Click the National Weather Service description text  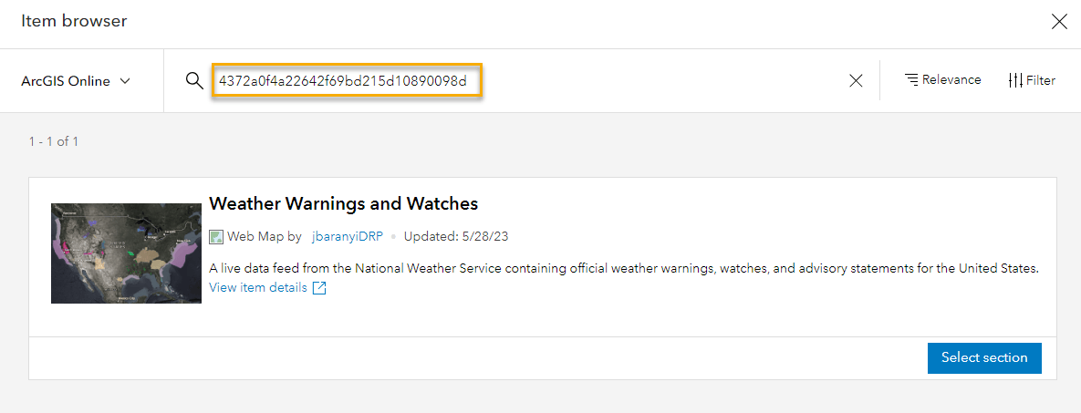coord(624,269)
